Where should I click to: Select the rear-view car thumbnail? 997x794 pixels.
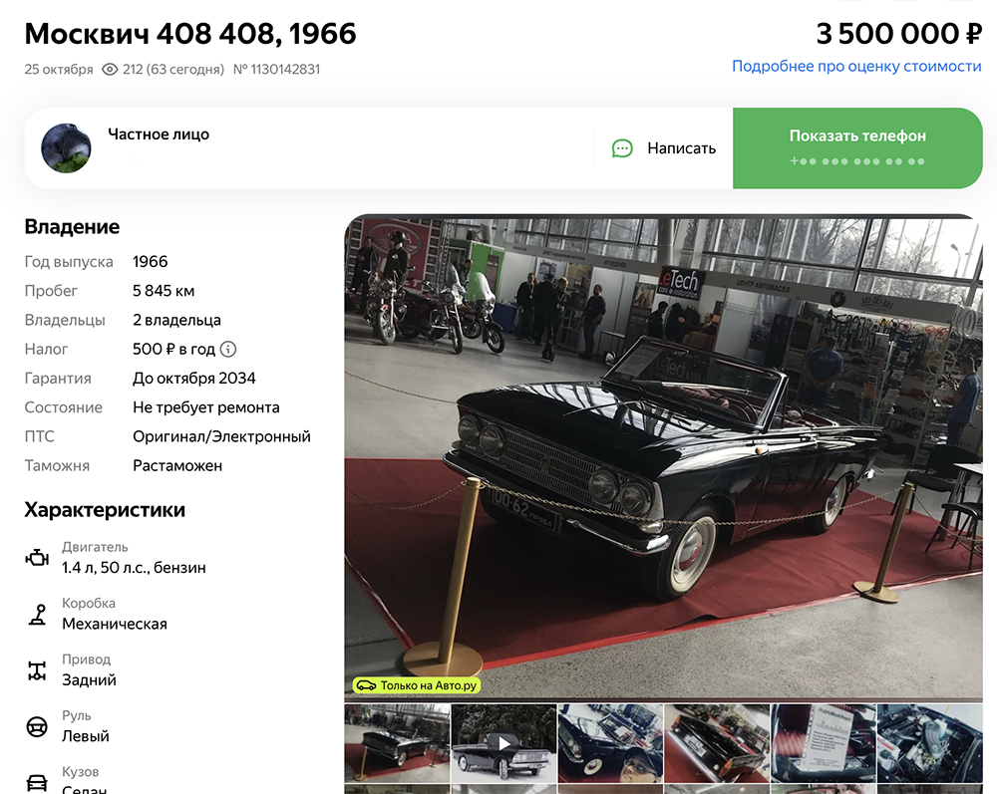pos(717,743)
